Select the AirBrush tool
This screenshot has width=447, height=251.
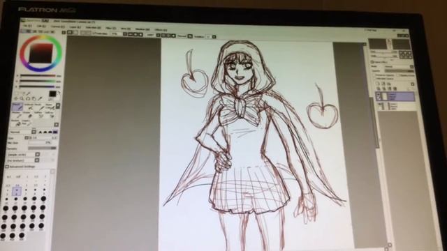tap(29, 107)
